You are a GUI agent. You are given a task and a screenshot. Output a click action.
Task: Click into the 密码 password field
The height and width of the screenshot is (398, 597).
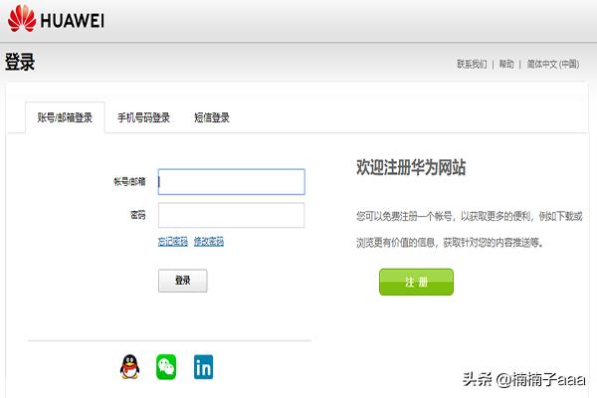(231, 216)
